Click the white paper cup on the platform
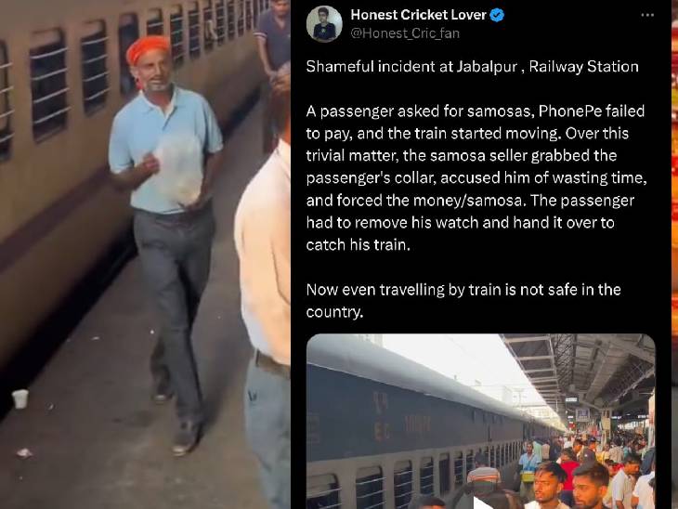The image size is (678, 509). coord(20,398)
